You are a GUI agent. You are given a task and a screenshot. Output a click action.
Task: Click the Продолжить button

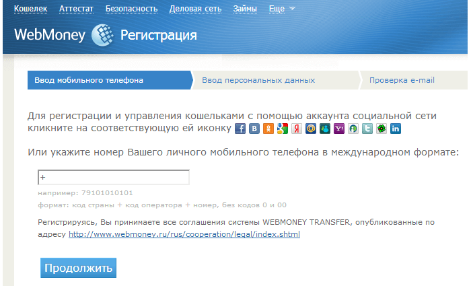coord(79,268)
